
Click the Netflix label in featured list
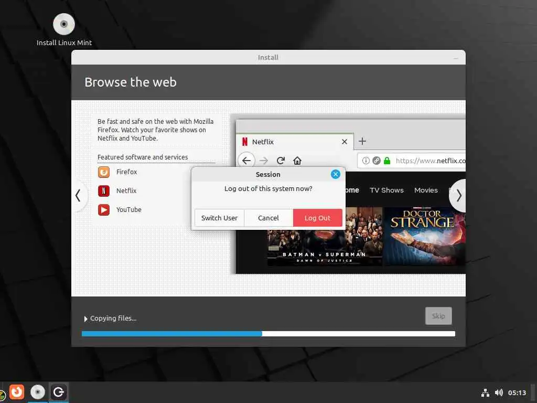pyautogui.click(x=126, y=191)
